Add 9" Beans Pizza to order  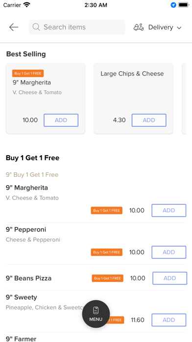(x=169, y=278)
